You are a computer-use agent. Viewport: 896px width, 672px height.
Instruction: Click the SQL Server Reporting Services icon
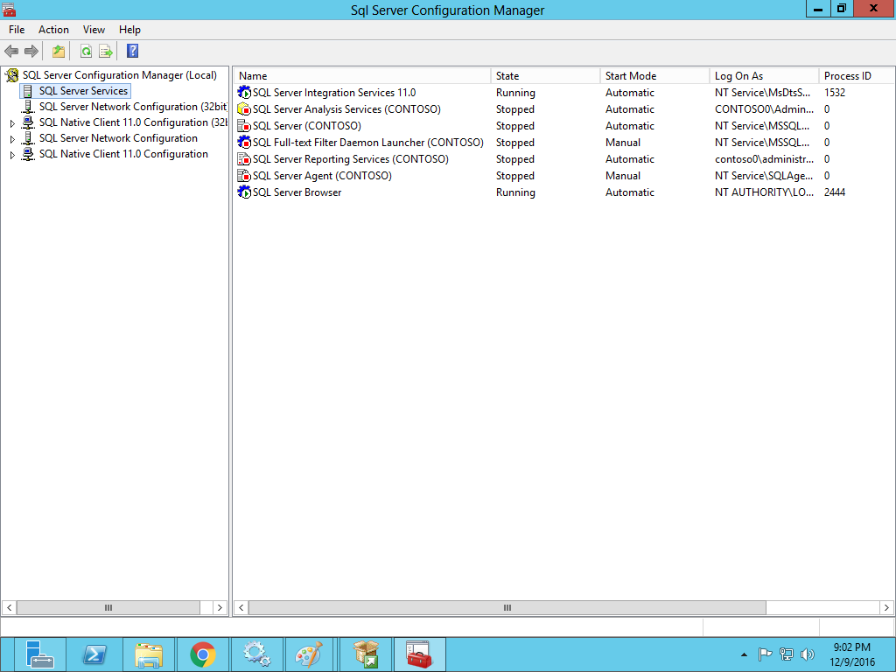[244, 159]
